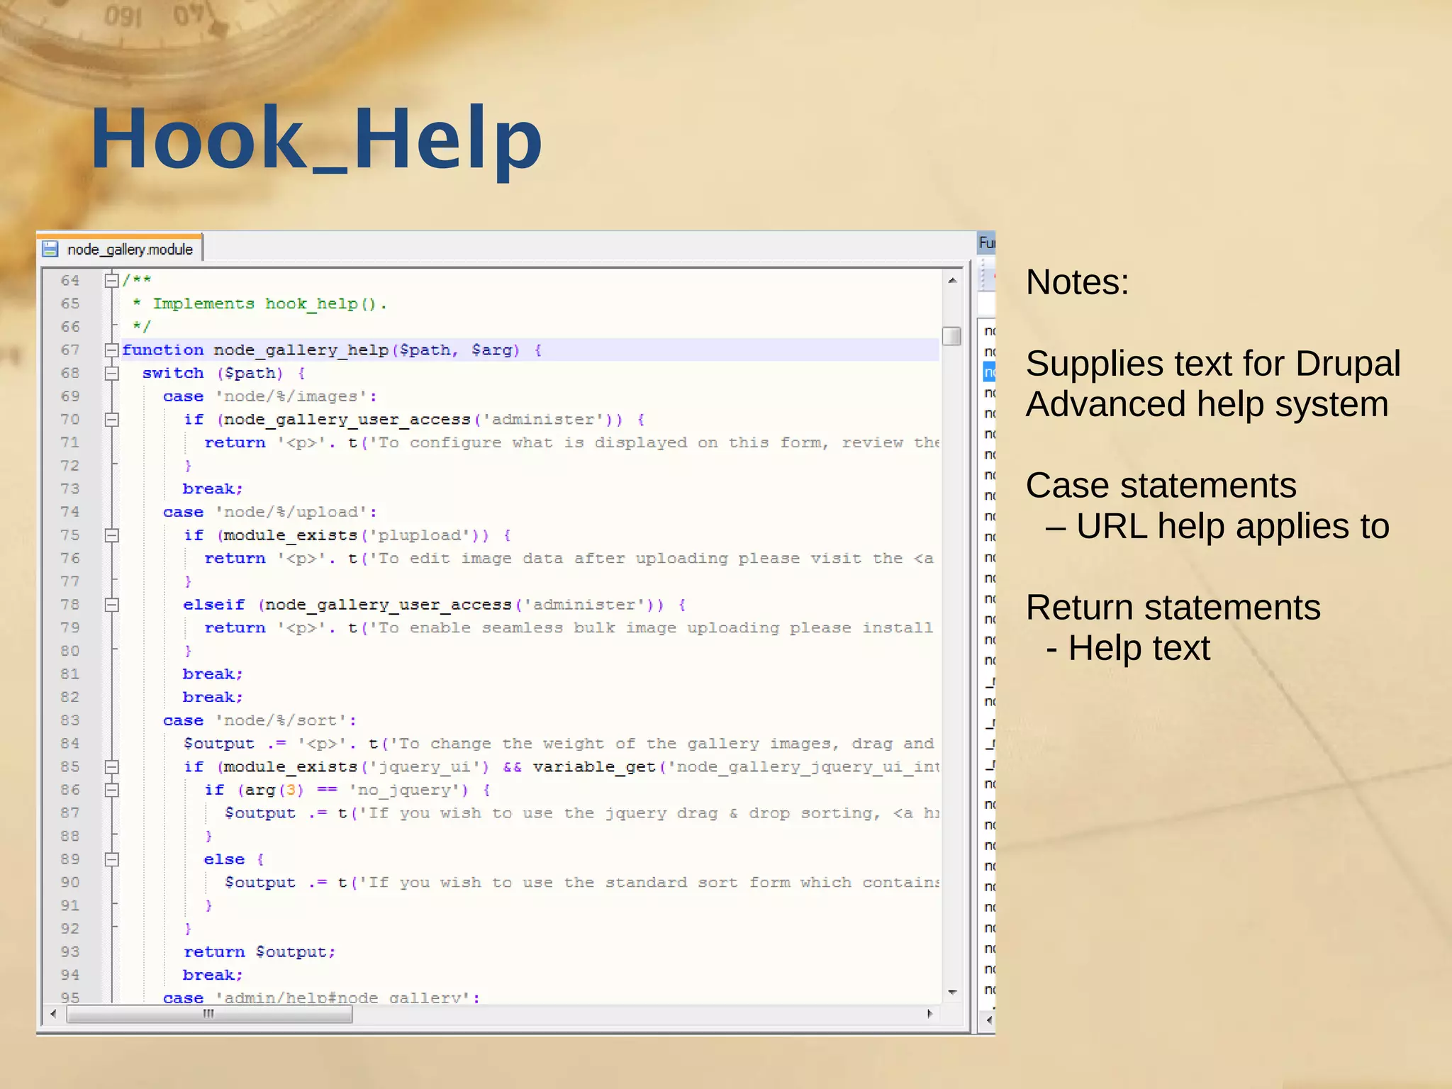Click the '- Help text' note line
1452x1089 pixels.
coord(1128,649)
